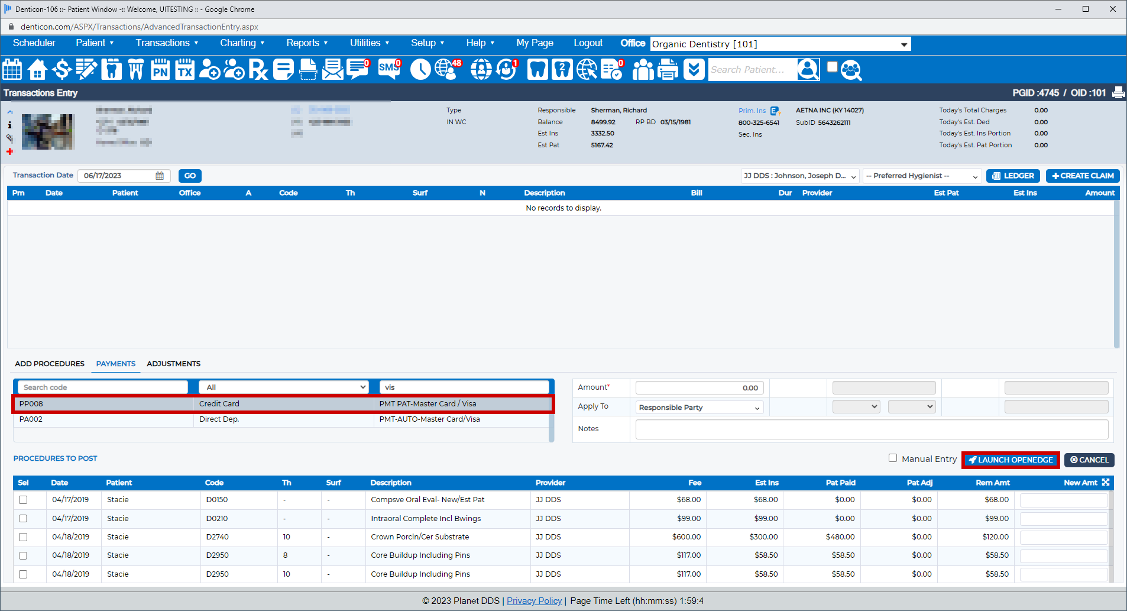Click the red plus icon beside patient photo
The image size is (1127, 611).
[9, 151]
